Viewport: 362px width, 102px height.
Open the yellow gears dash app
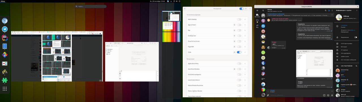[5, 72]
